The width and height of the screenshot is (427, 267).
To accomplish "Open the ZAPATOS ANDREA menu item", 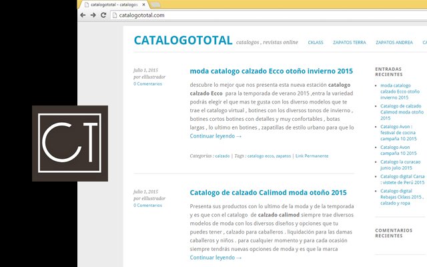I will click(394, 43).
